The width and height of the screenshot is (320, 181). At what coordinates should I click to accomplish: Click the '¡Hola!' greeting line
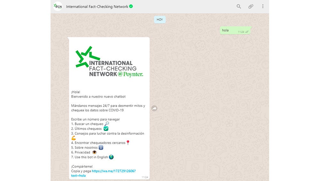coord(76,92)
